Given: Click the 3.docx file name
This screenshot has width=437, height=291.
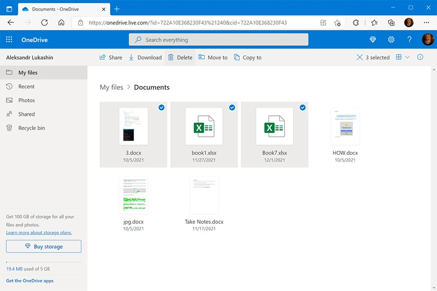Looking at the screenshot, I should coord(134,153).
